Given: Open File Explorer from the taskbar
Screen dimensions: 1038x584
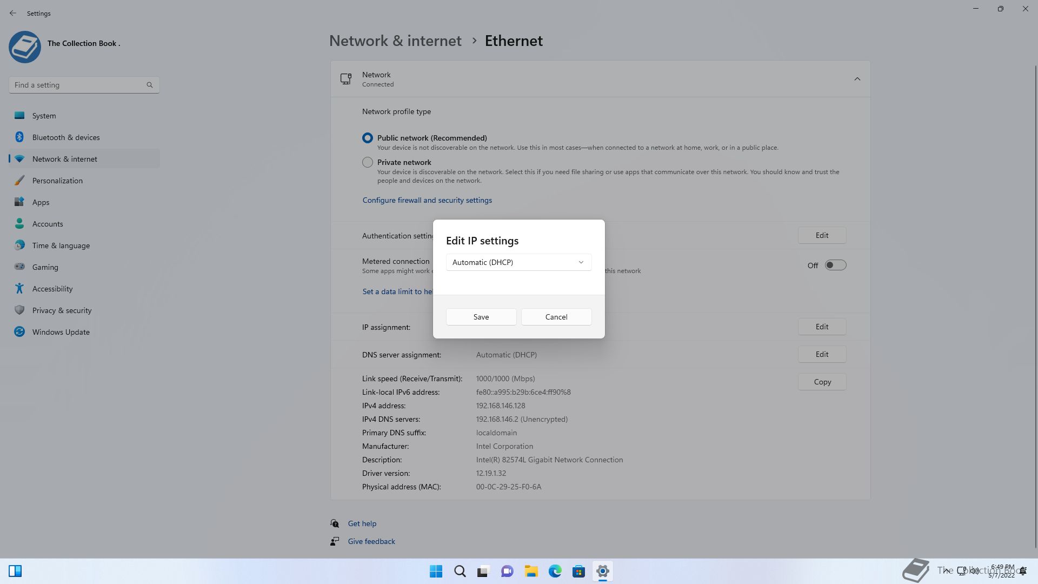Looking at the screenshot, I should [531, 571].
